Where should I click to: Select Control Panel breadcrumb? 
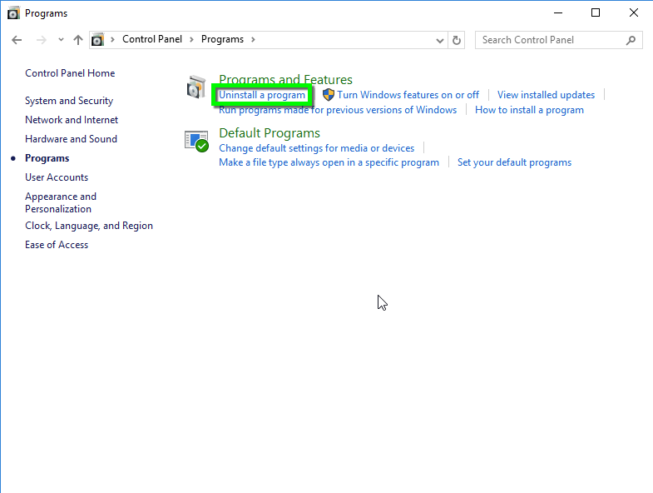click(x=152, y=39)
